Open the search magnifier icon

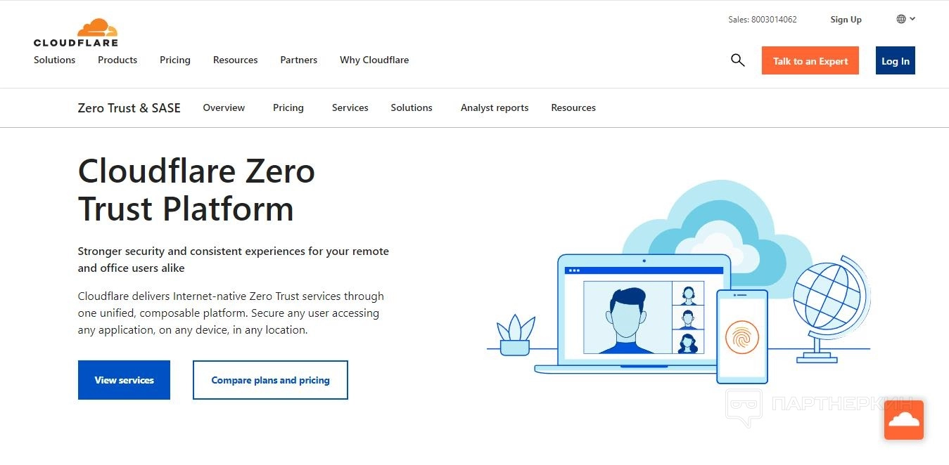pos(737,60)
